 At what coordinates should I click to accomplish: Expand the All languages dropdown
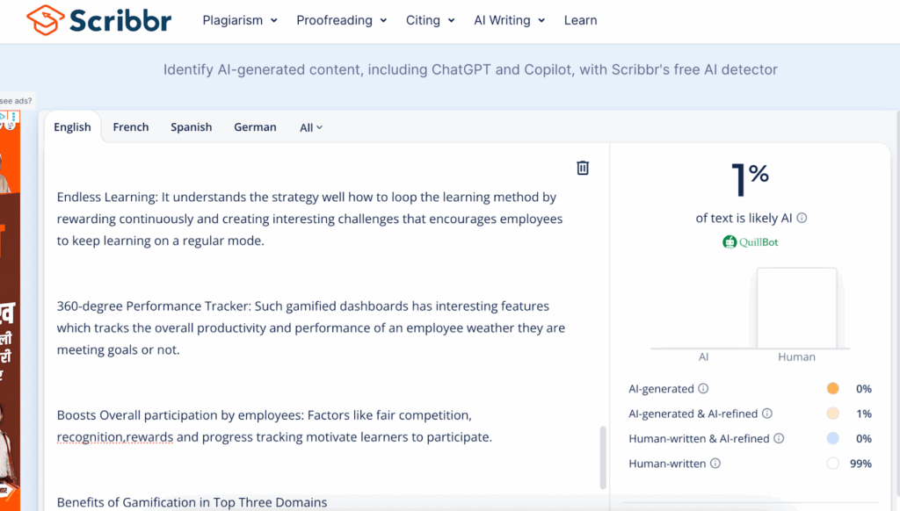[311, 127]
